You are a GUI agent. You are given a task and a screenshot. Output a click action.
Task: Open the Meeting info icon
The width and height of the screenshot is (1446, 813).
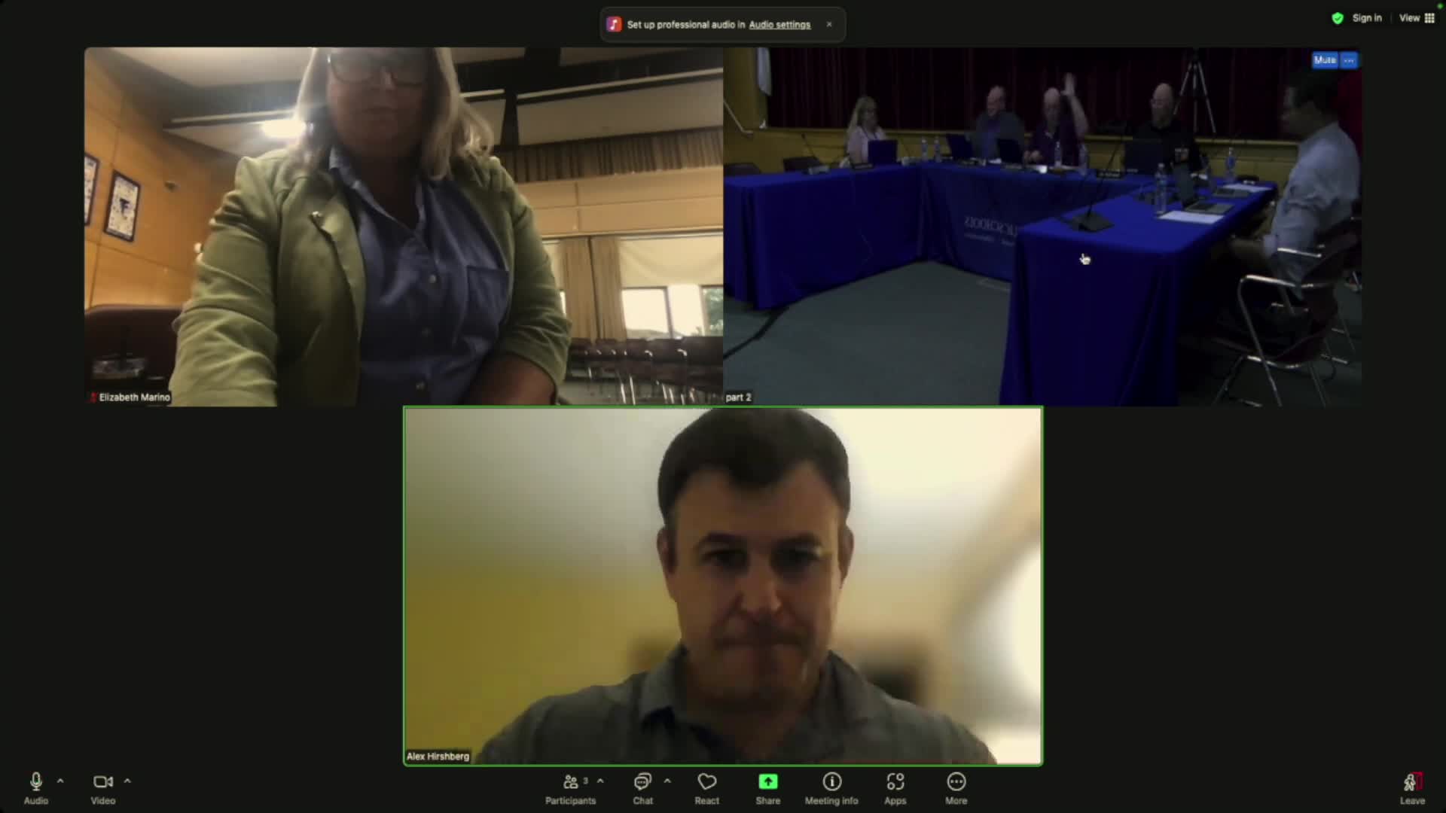(831, 782)
